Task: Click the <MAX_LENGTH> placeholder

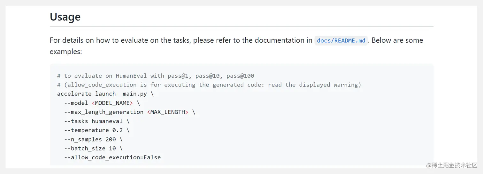Action: 167,112
